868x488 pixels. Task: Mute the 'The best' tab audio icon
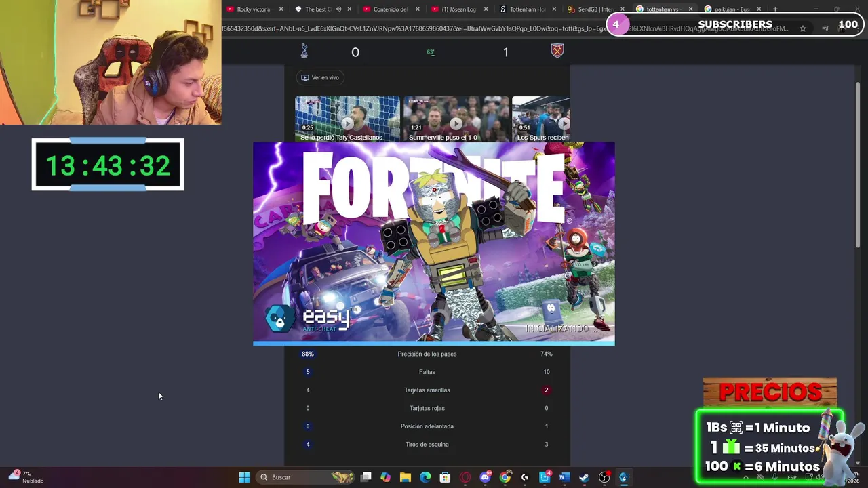[338, 9]
